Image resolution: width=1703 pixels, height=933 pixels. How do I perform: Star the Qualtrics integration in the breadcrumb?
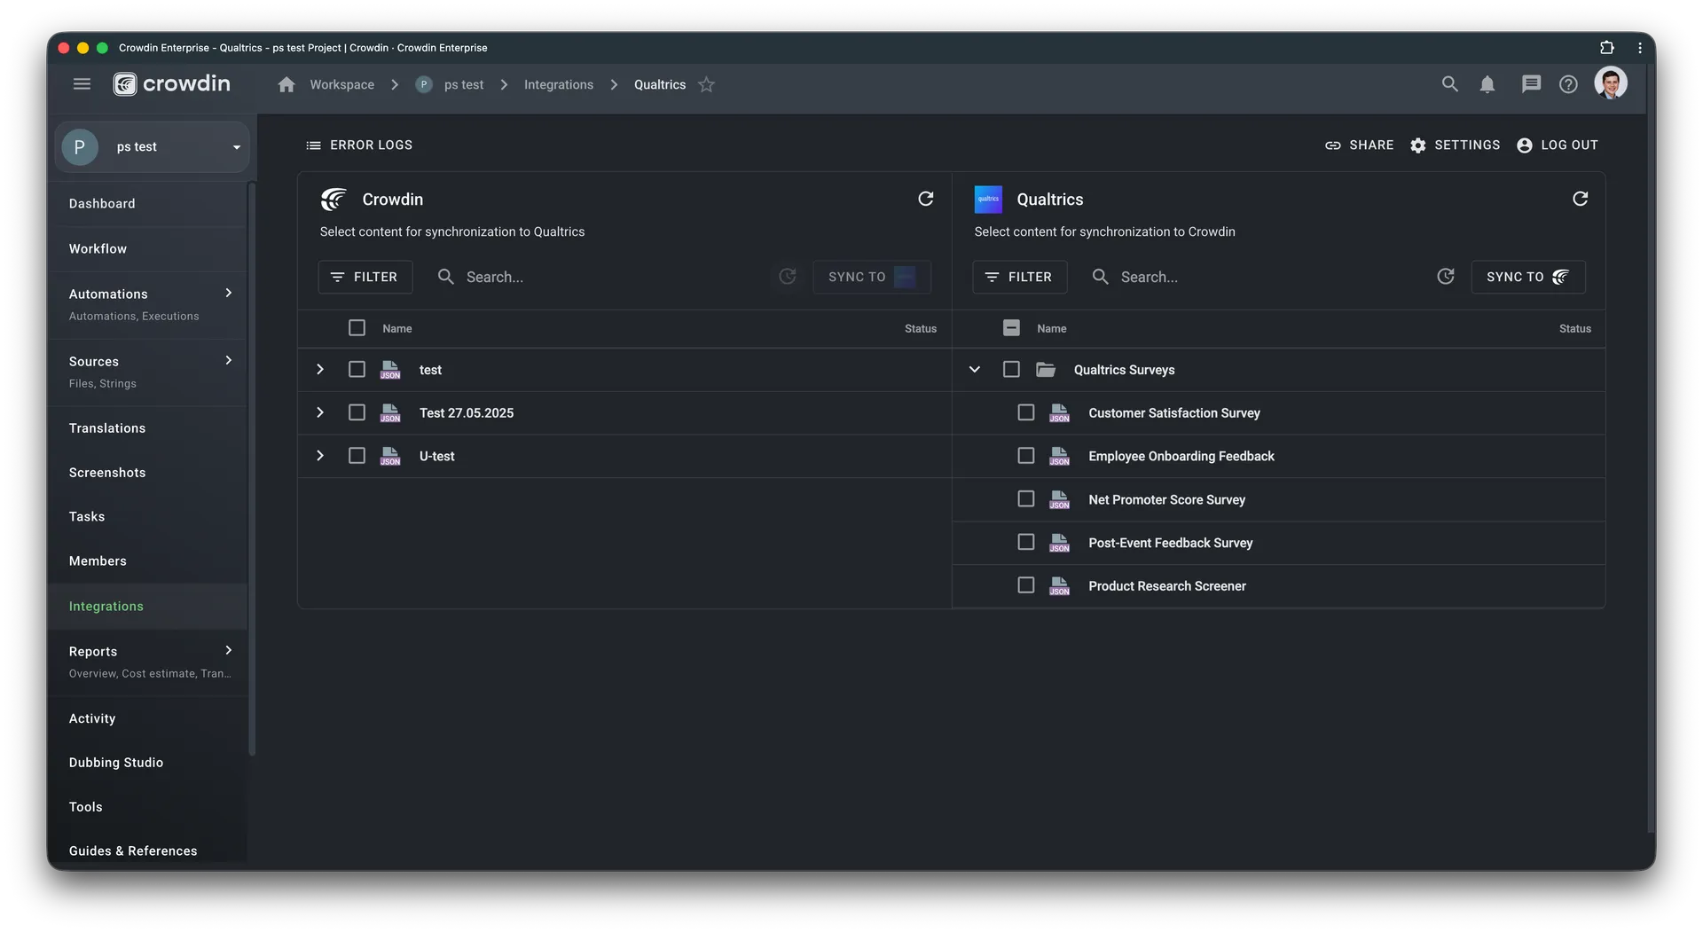pos(707,84)
